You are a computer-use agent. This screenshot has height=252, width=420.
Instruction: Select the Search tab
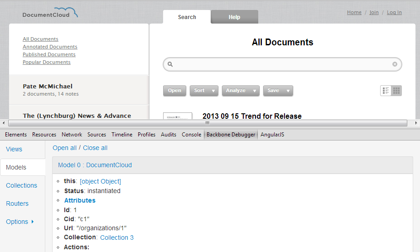(x=187, y=17)
